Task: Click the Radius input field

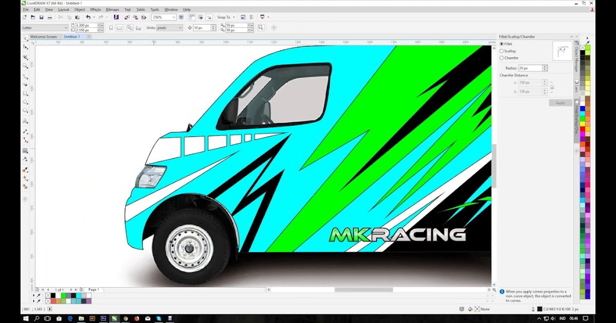Action: coord(530,68)
